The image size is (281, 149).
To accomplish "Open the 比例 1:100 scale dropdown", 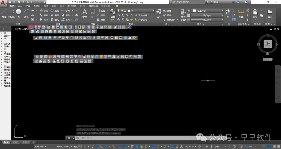I will pos(40,146).
